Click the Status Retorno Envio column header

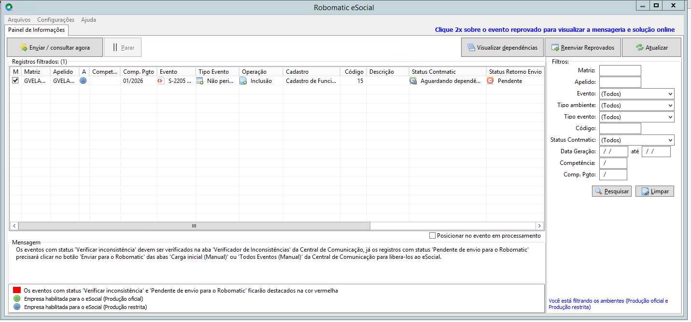[515, 72]
